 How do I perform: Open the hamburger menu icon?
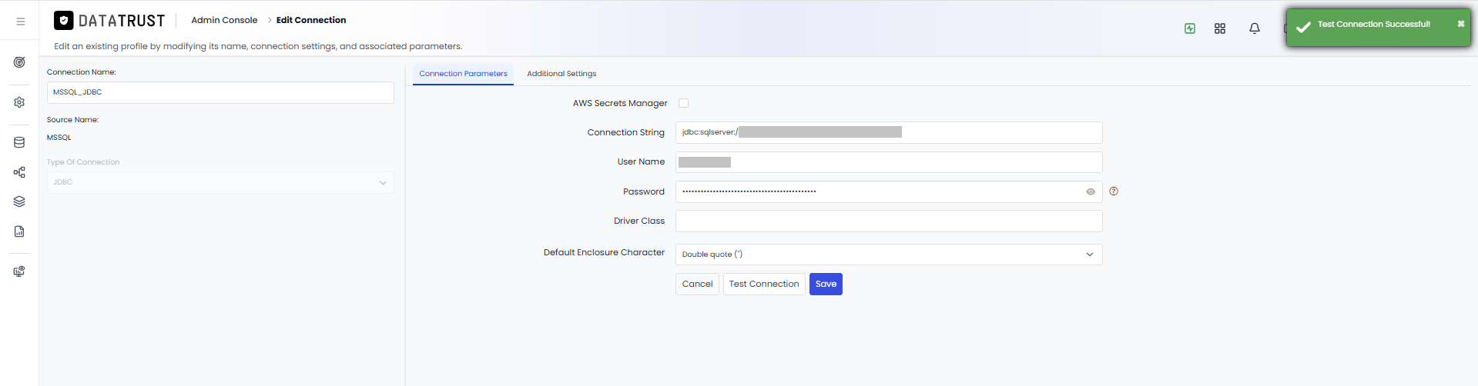point(20,22)
